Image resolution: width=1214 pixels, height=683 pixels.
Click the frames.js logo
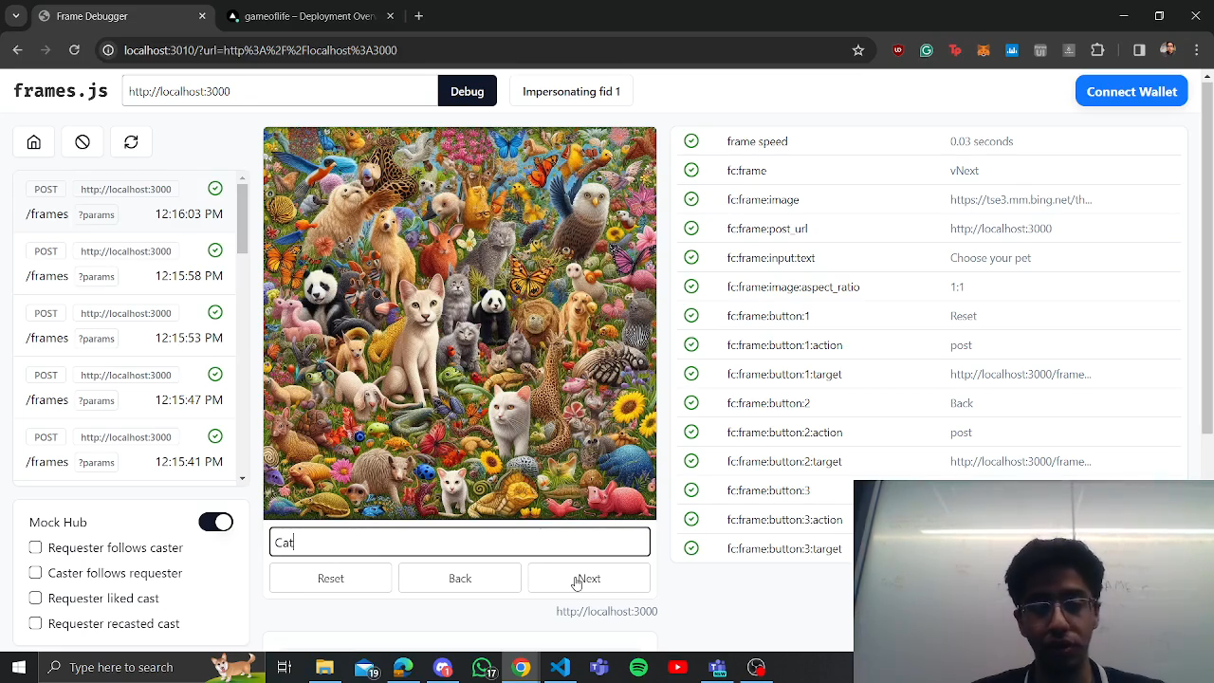tap(61, 91)
